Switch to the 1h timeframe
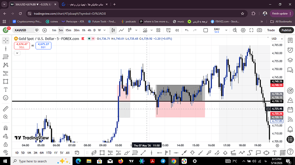Viewport: 295px width, 165px height. pyautogui.click(x=83, y=30)
